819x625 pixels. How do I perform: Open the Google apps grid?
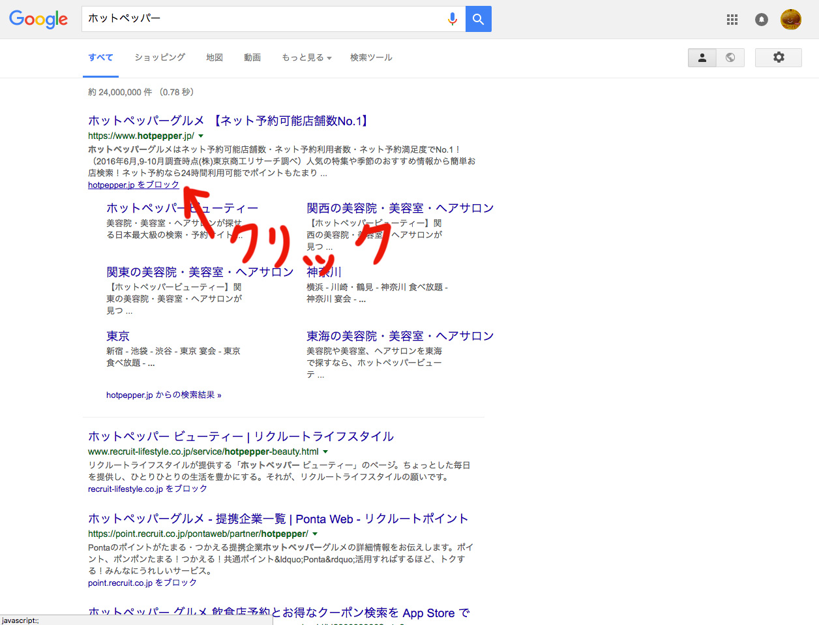732,20
